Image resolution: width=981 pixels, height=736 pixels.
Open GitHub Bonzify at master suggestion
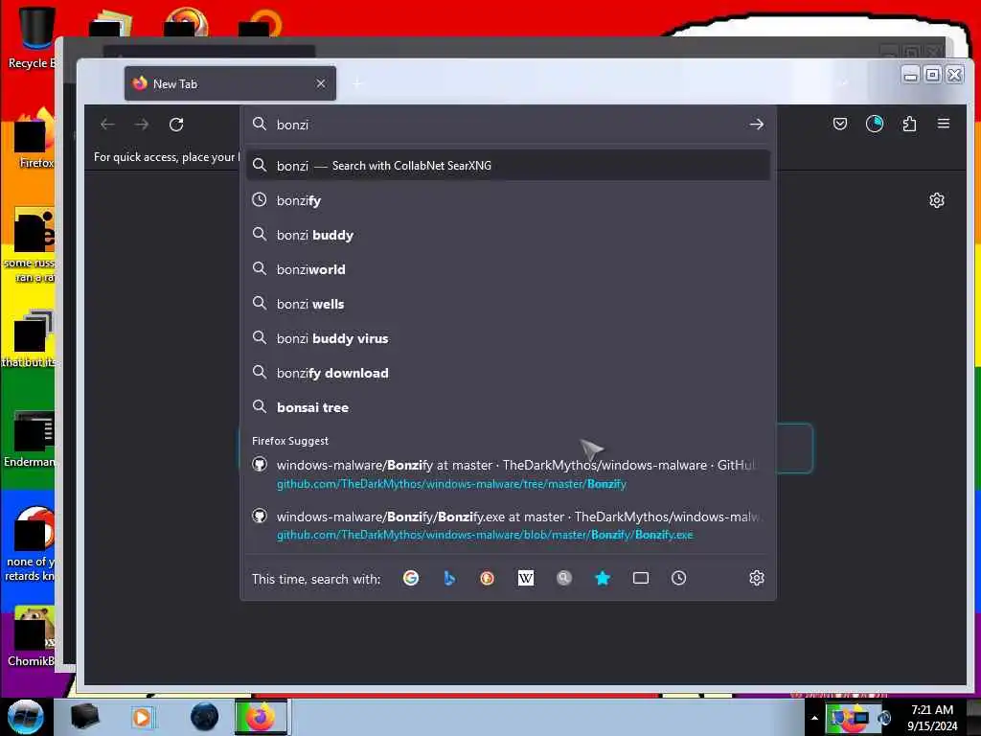(508, 473)
